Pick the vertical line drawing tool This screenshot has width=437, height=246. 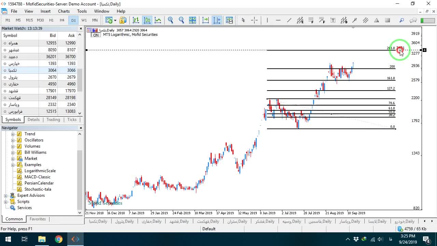point(267,20)
